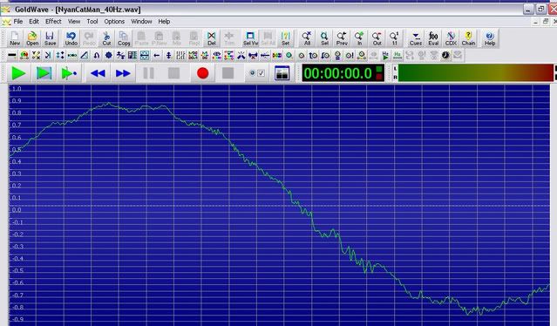Play the selection with the second green button
Screen dimensions: 557x326
[x=44, y=73]
